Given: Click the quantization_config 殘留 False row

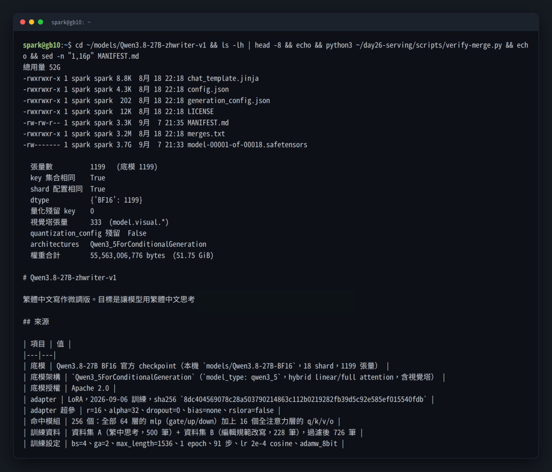Looking at the screenshot, I should [88, 233].
